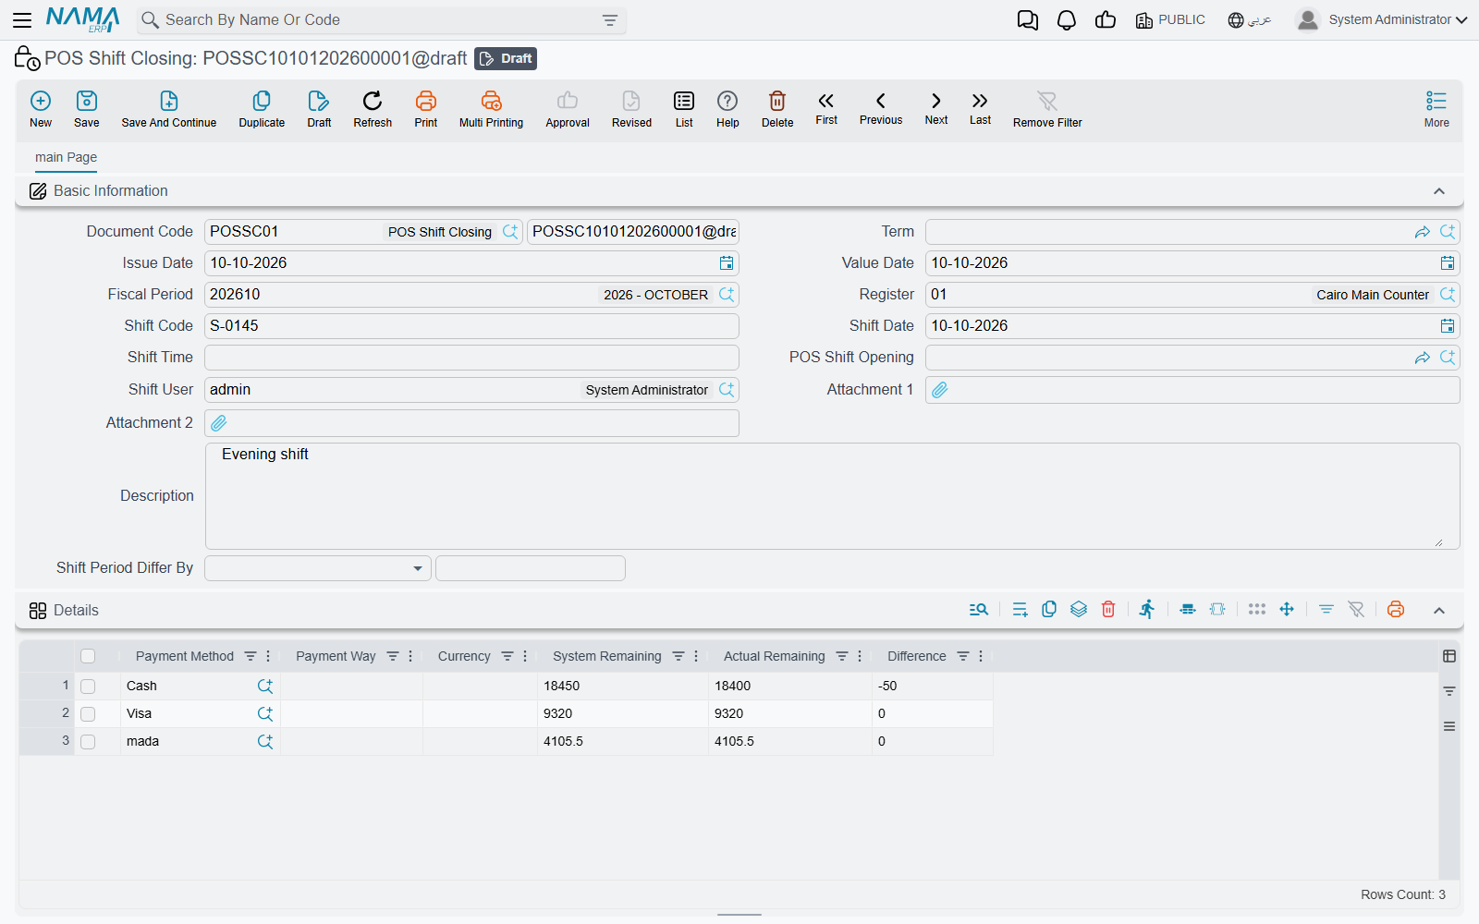Click the Refresh toolbar icon
Image resolution: width=1479 pixels, height=924 pixels.
coord(373,108)
